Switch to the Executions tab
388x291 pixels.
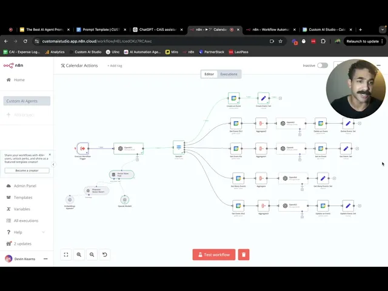[229, 74]
